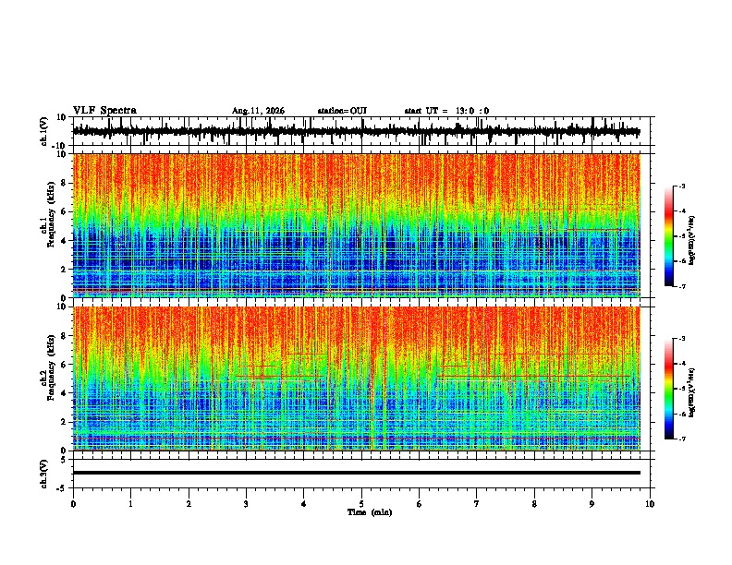Click the "6" tick on the time axis
The width and height of the screenshot is (732, 565).
pyautogui.click(x=420, y=504)
